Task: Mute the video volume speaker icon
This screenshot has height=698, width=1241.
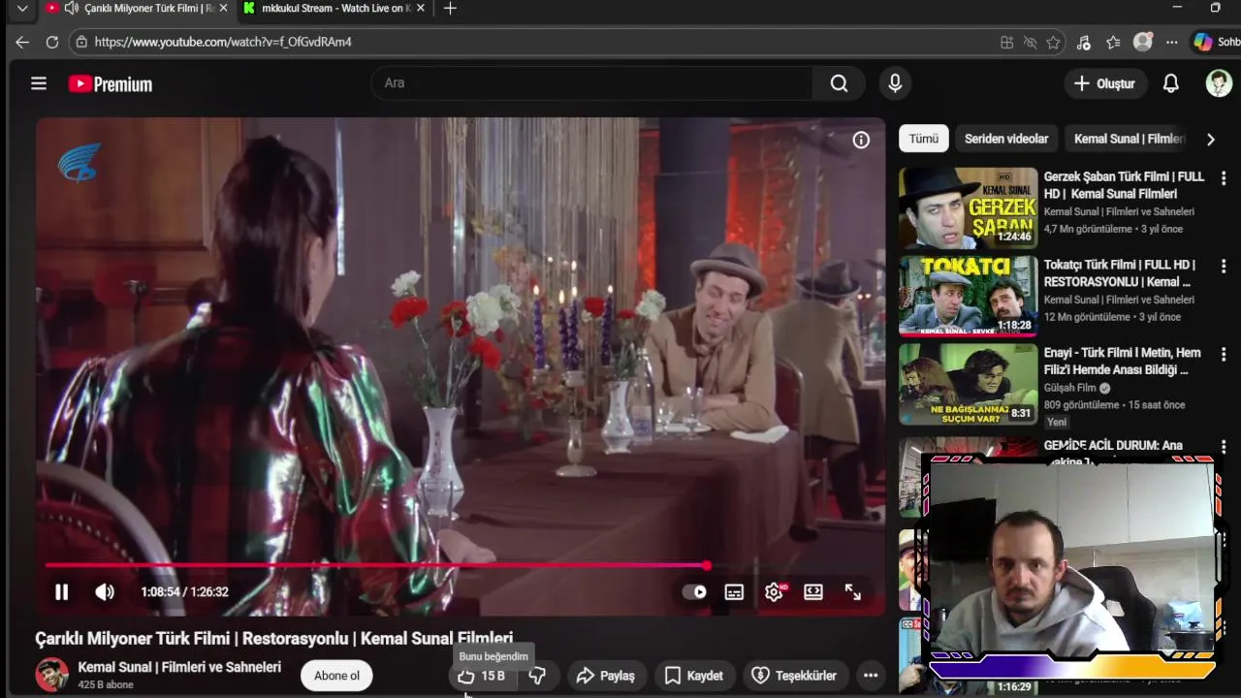Action: click(105, 591)
